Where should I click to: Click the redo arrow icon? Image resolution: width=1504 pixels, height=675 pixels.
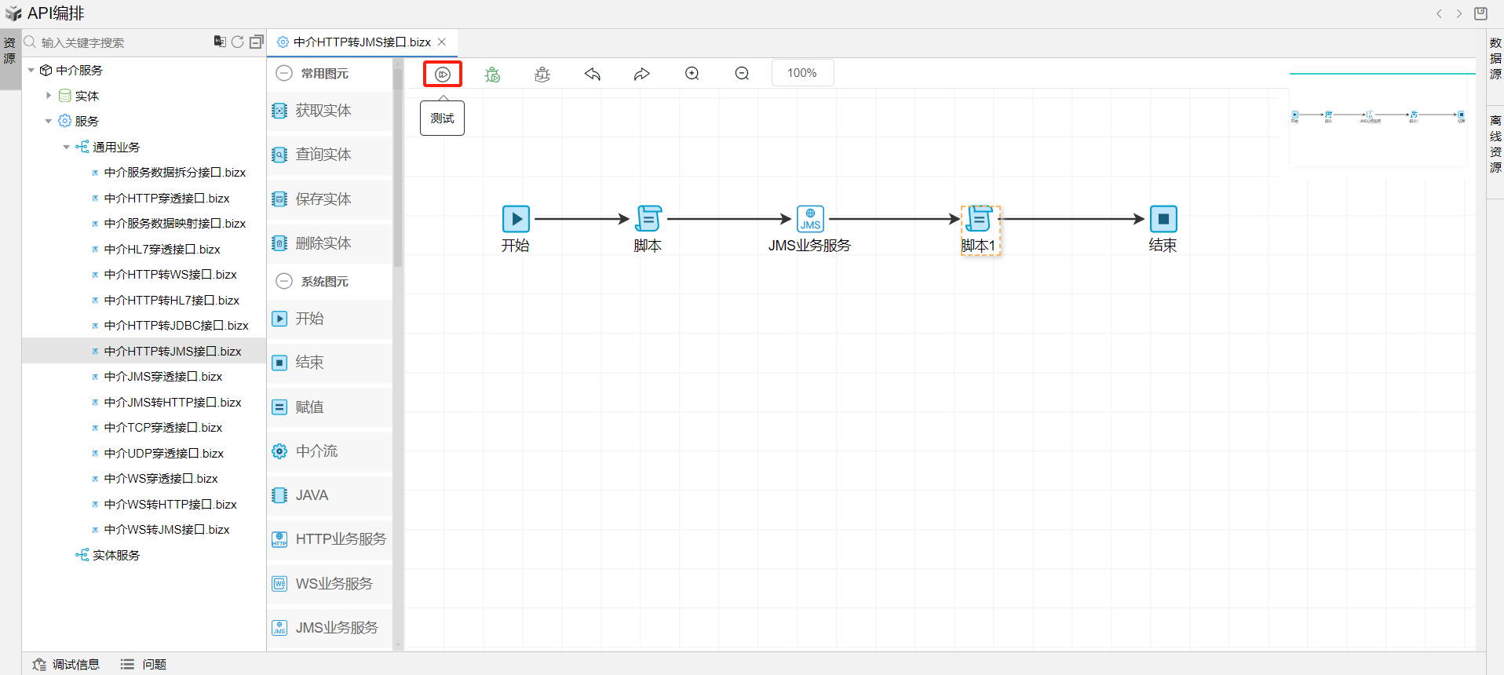(x=642, y=74)
